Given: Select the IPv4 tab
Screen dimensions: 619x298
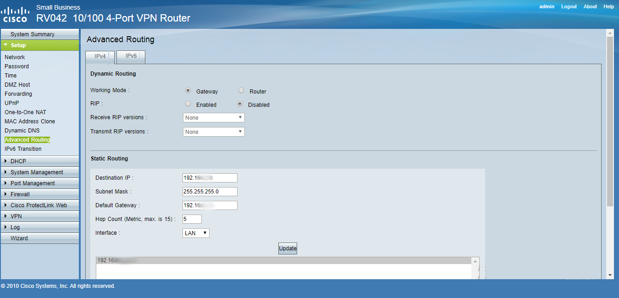Looking at the screenshot, I should tap(100, 57).
